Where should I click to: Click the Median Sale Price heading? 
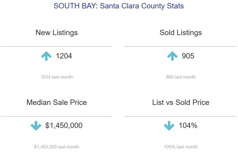57,103
